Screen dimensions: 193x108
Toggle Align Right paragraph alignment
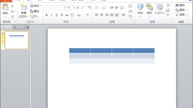[x=107, y=15]
